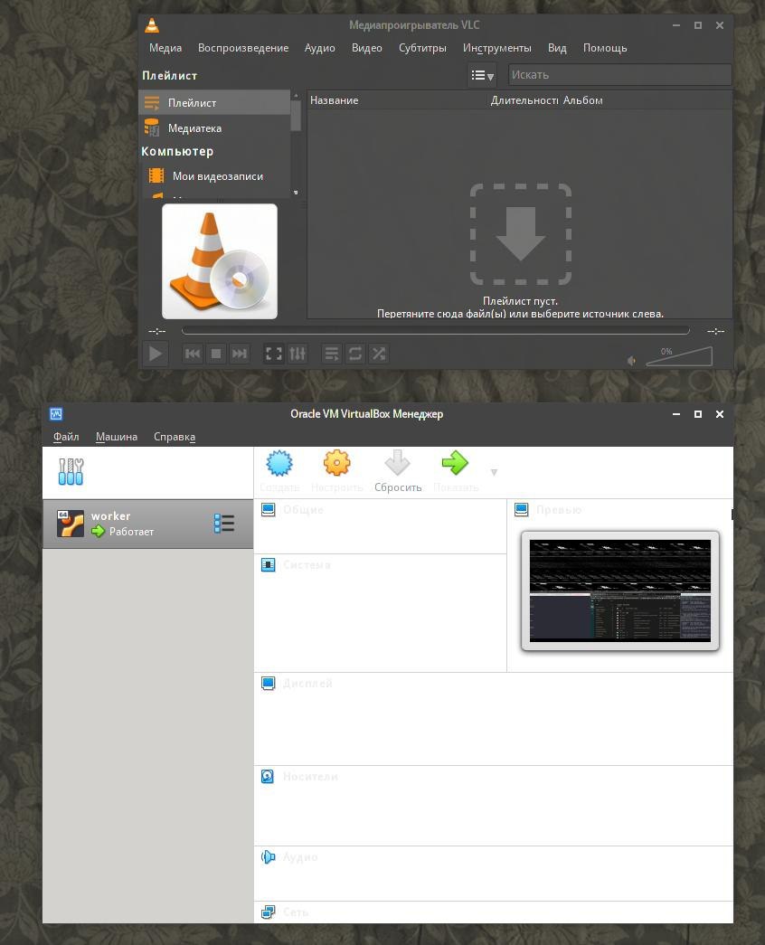765x945 pixels.
Task: Click the Система section chip icon
Action: (x=269, y=564)
